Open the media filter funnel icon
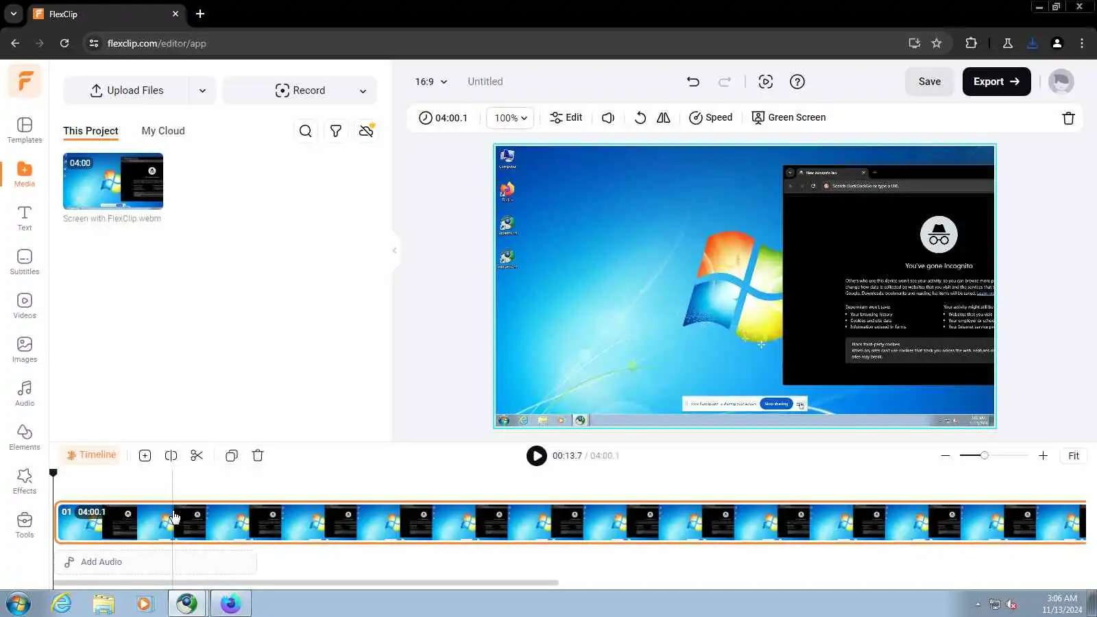The height and width of the screenshot is (617, 1097). click(x=336, y=131)
